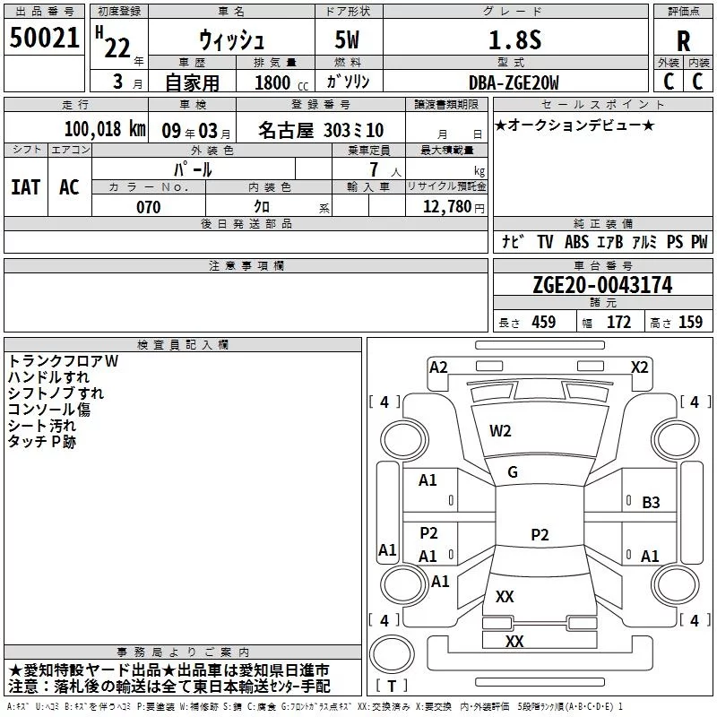Click the XX mark on the rear glass
717x717 pixels.
505,597
